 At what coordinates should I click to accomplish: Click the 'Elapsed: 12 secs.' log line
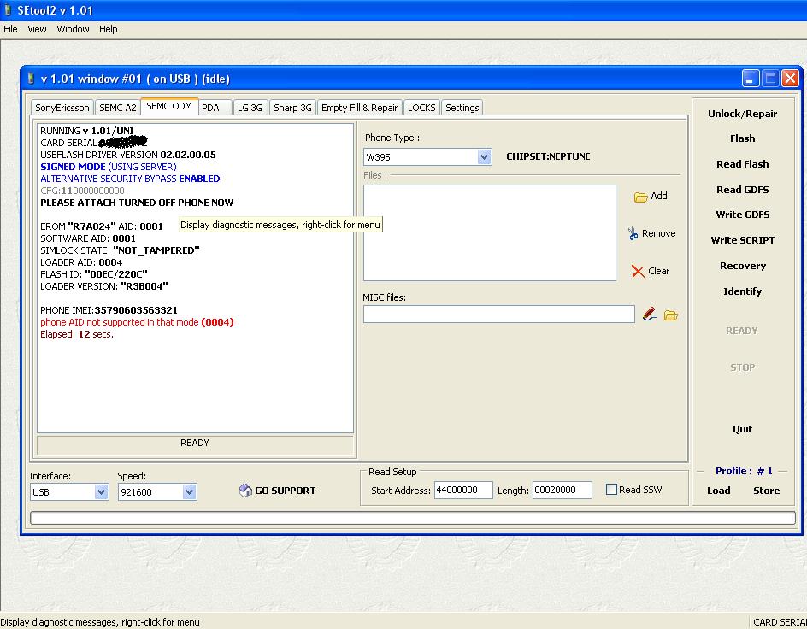pos(77,334)
